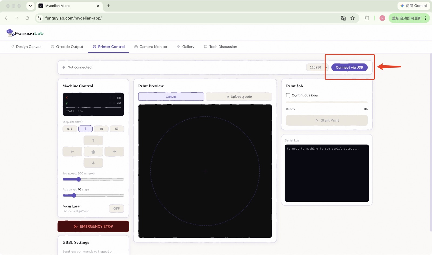The width and height of the screenshot is (432, 255).
Task: Open the Gemini assistant button
Action: tap(414, 6)
